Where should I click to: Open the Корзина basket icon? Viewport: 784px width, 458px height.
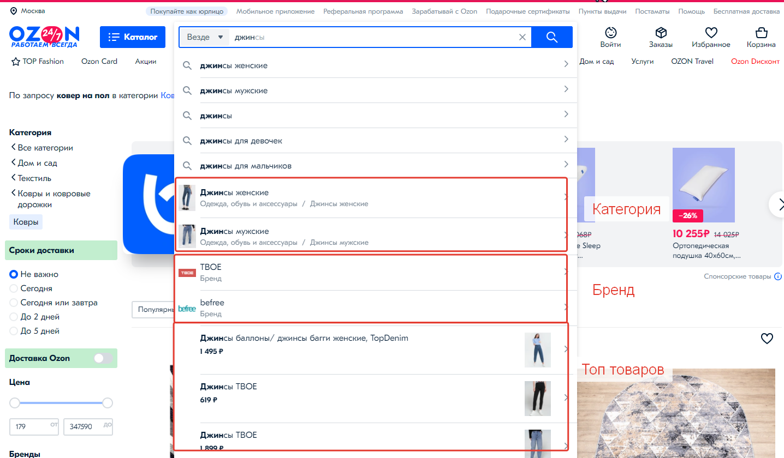761,32
